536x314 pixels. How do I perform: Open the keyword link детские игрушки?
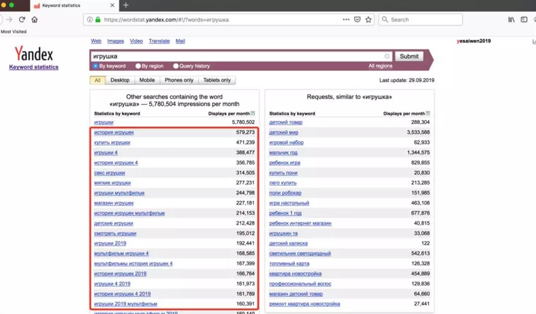point(114,223)
